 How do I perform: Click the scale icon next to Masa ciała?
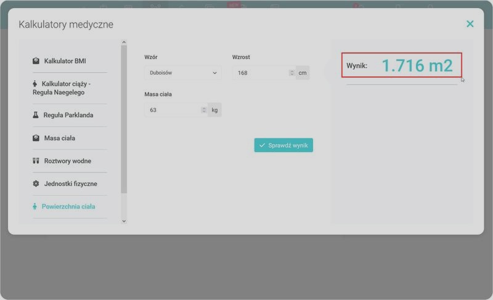[36, 138]
